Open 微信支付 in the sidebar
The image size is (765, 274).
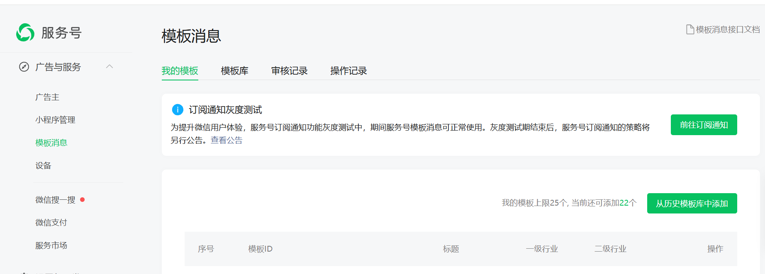(x=51, y=223)
